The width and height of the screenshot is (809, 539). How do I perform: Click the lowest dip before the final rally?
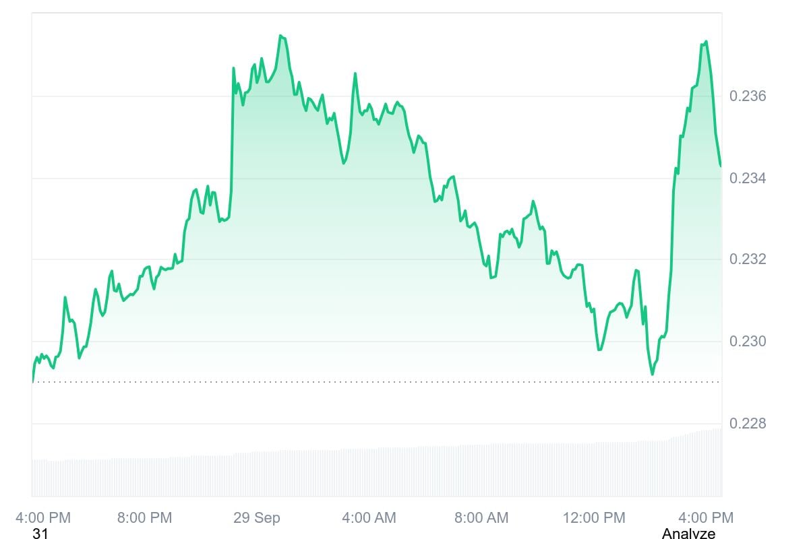coord(652,374)
